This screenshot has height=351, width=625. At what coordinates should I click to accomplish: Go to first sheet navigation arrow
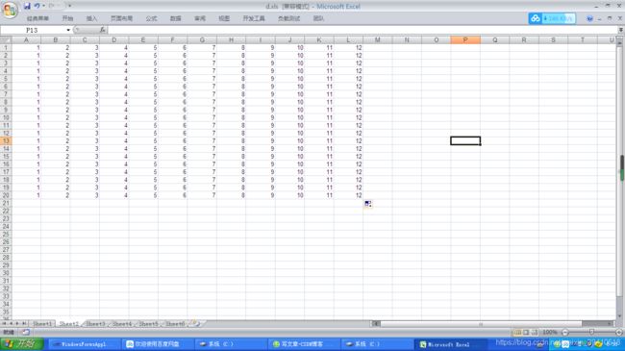click(5, 323)
